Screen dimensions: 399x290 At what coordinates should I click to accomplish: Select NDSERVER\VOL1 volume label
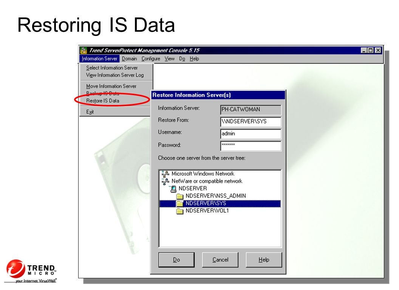click(207, 211)
